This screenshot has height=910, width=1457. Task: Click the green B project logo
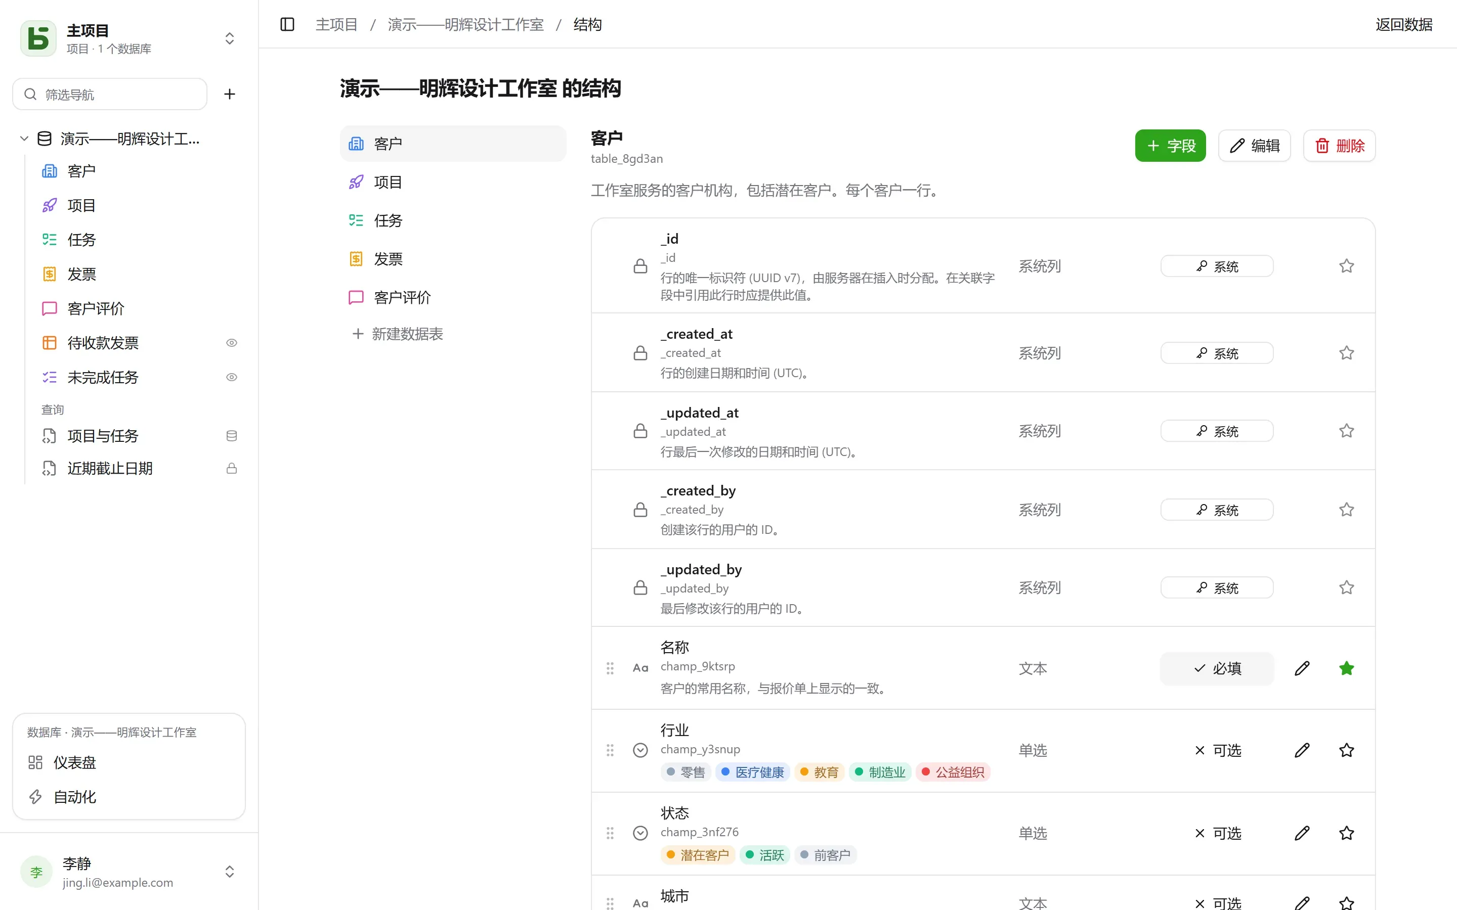coord(38,38)
